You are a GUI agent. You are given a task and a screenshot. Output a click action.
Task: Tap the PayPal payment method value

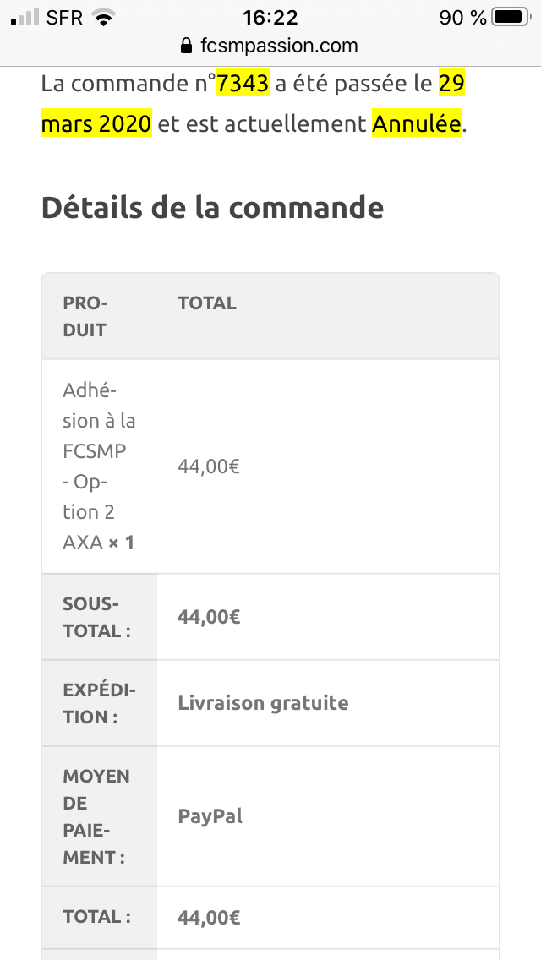210,816
